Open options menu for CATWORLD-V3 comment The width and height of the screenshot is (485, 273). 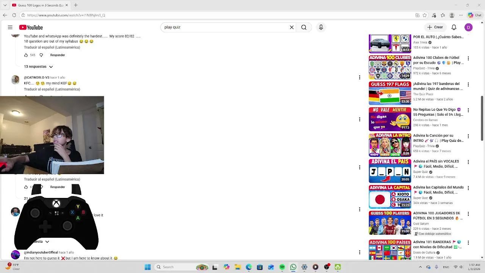(359, 77)
